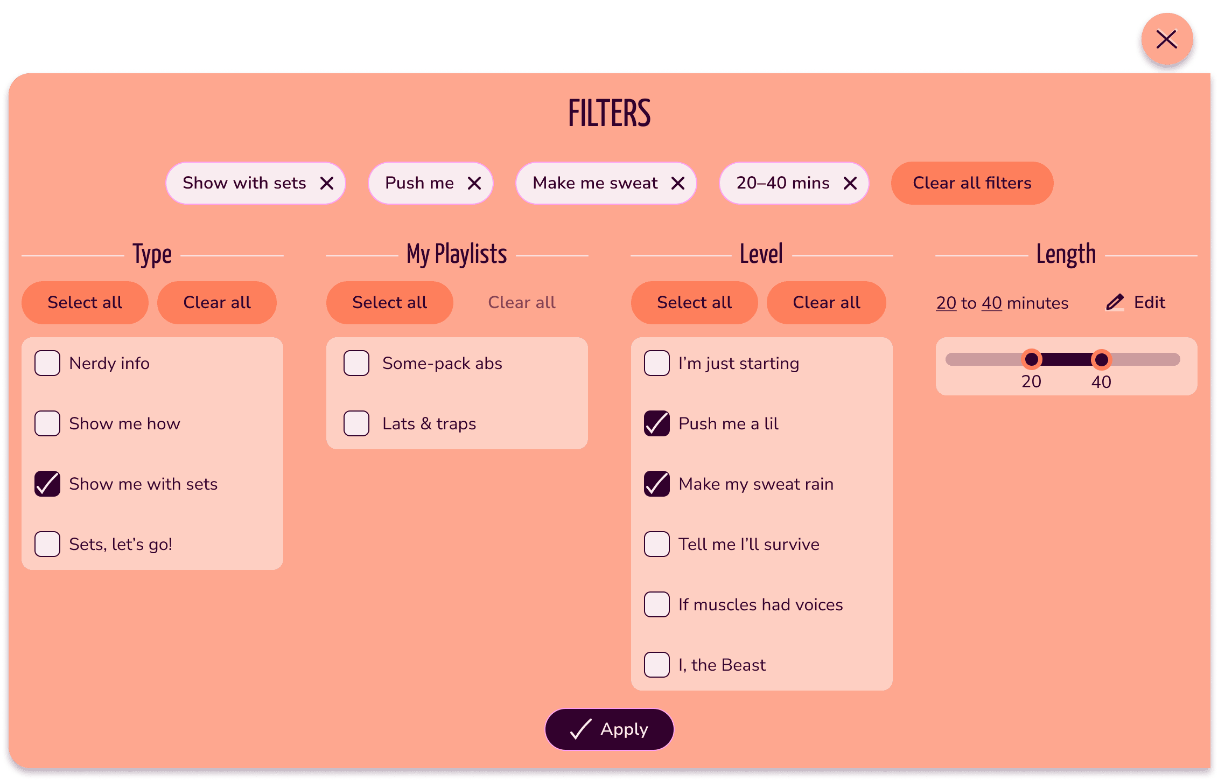Viewport: 1218px width, 780px height.
Task: Remove the 'Push me' filter chip
Action: click(474, 184)
